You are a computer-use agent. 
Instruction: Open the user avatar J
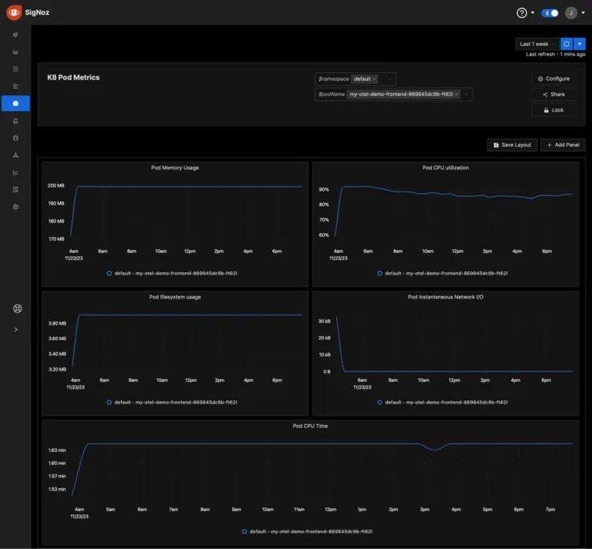[571, 13]
